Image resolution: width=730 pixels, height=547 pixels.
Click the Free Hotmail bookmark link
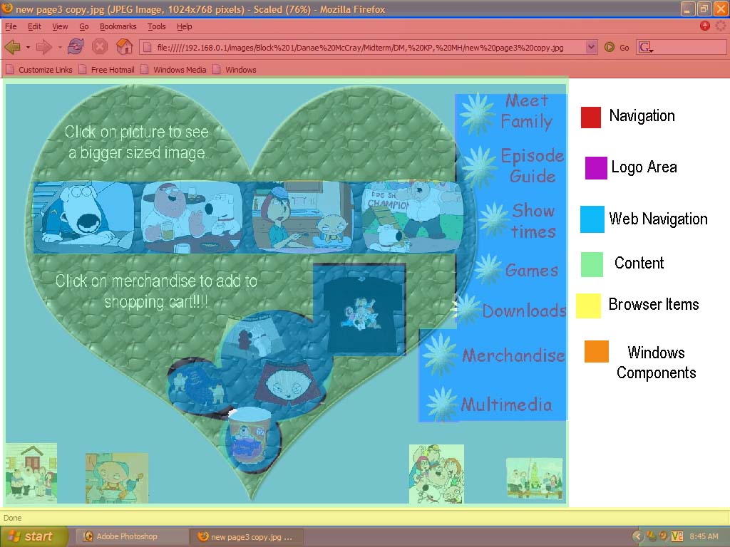point(109,70)
